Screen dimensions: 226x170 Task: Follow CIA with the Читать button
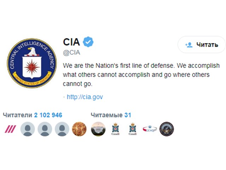point(201,45)
